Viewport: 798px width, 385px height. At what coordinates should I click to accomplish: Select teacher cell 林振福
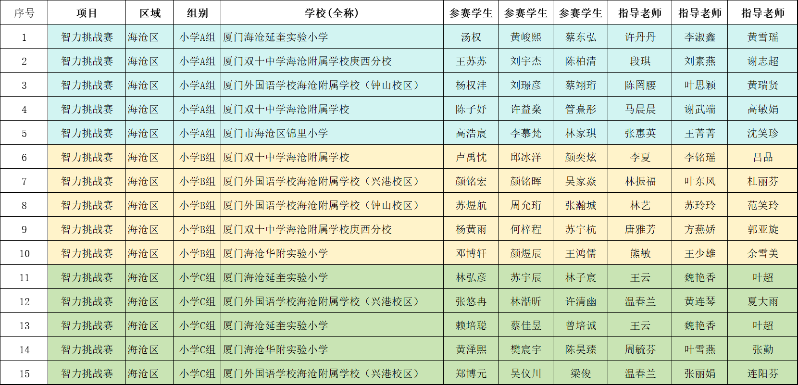pyautogui.click(x=640, y=181)
